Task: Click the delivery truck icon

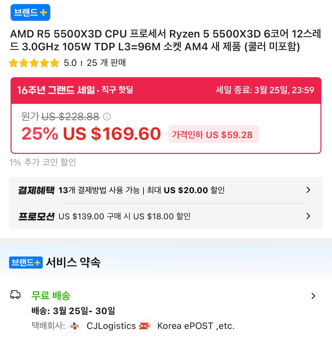Action: (15, 294)
